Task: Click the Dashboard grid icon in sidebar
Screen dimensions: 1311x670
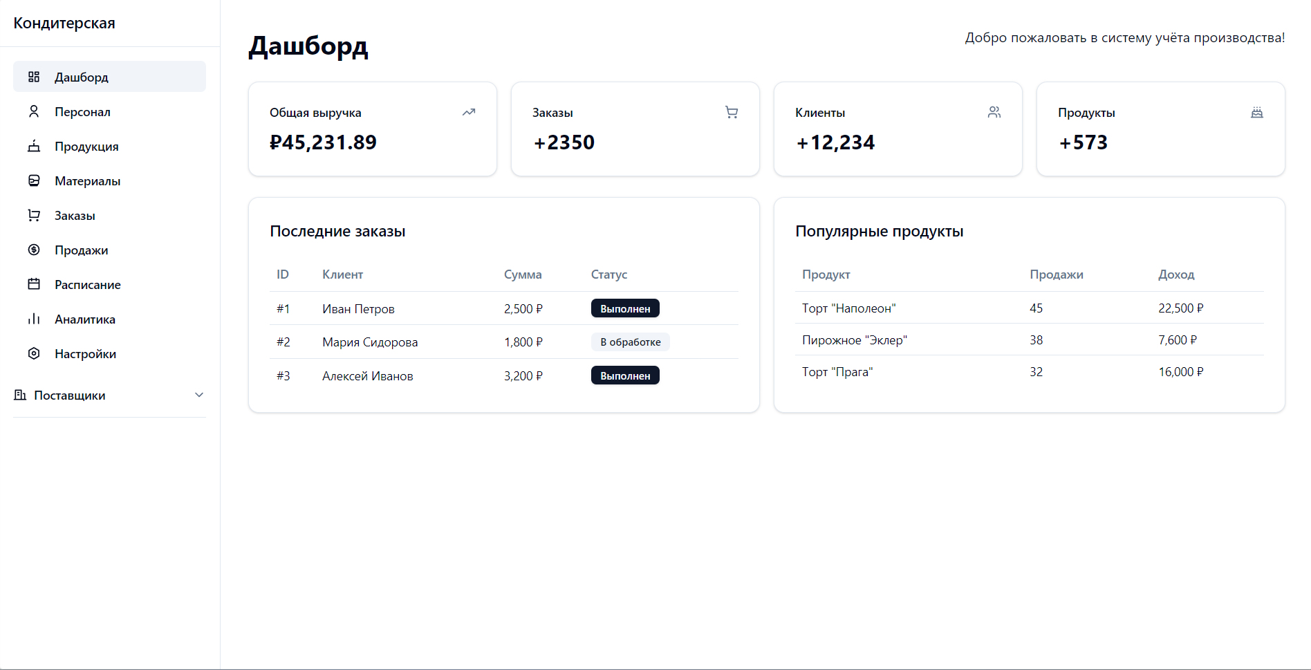Action: (x=34, y=77)
